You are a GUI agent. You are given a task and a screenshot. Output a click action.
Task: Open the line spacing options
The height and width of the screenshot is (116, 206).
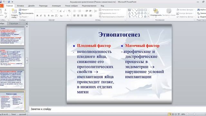click(x=96, y=11)
